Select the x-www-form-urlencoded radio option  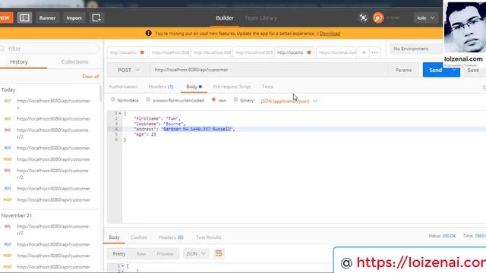pos(148,99)
